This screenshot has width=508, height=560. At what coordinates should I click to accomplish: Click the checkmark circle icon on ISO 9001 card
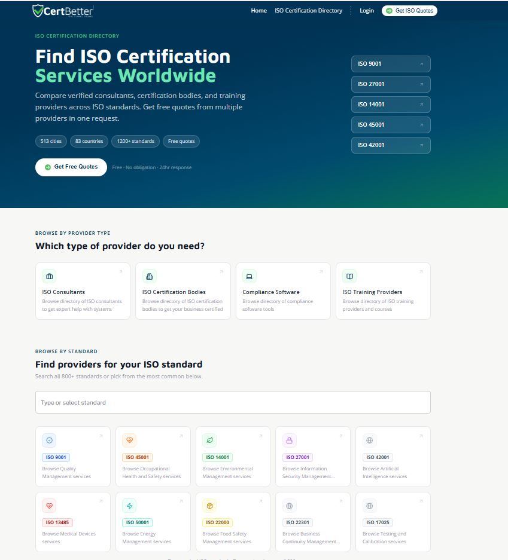[x=49, y=440]
